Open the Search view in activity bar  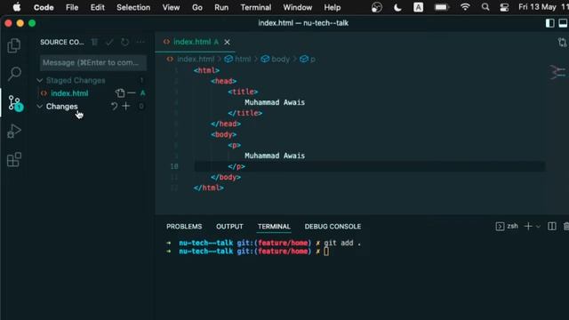click(14, 74)
